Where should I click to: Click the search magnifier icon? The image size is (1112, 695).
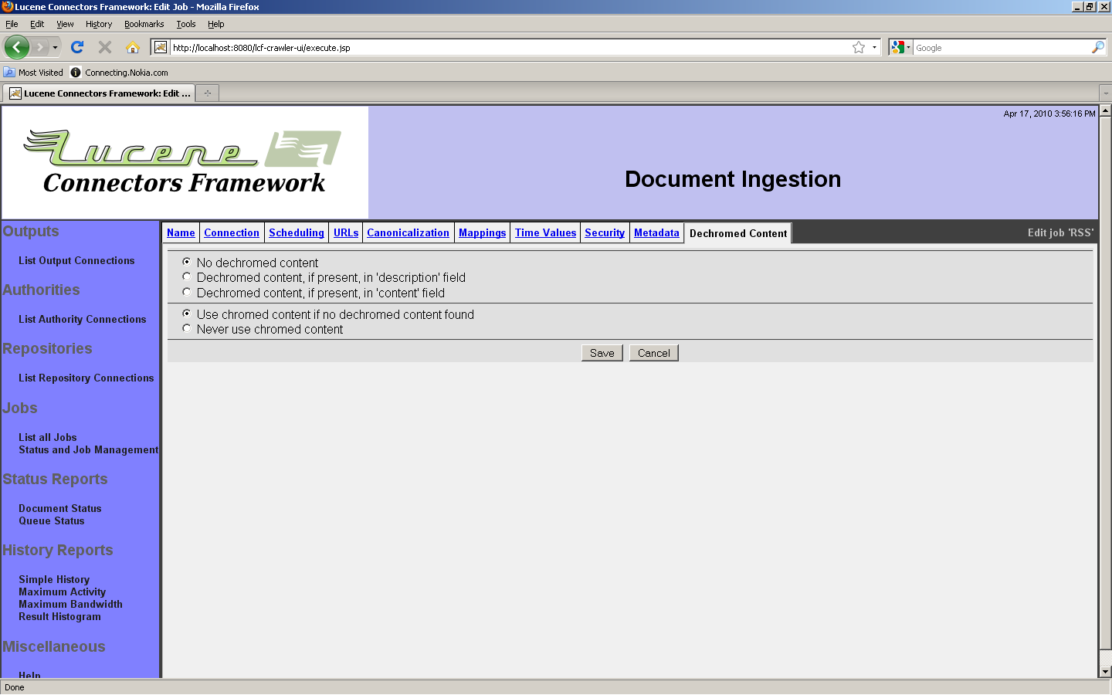coord(1097,47)
